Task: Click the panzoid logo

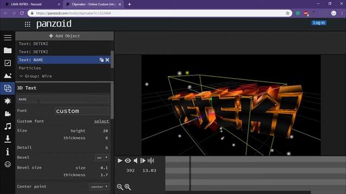Action: (54, 24)
